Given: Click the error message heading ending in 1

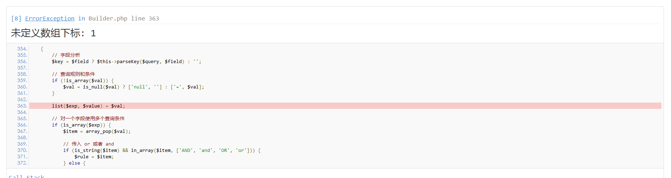Looking at the screenshot, I should [53, 33].
